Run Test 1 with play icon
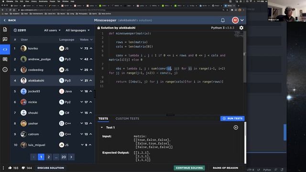The image size is (306, 172). coord(236,128)
